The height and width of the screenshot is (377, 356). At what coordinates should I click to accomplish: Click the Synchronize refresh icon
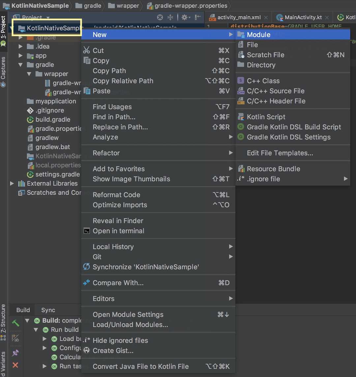(86, 267)
